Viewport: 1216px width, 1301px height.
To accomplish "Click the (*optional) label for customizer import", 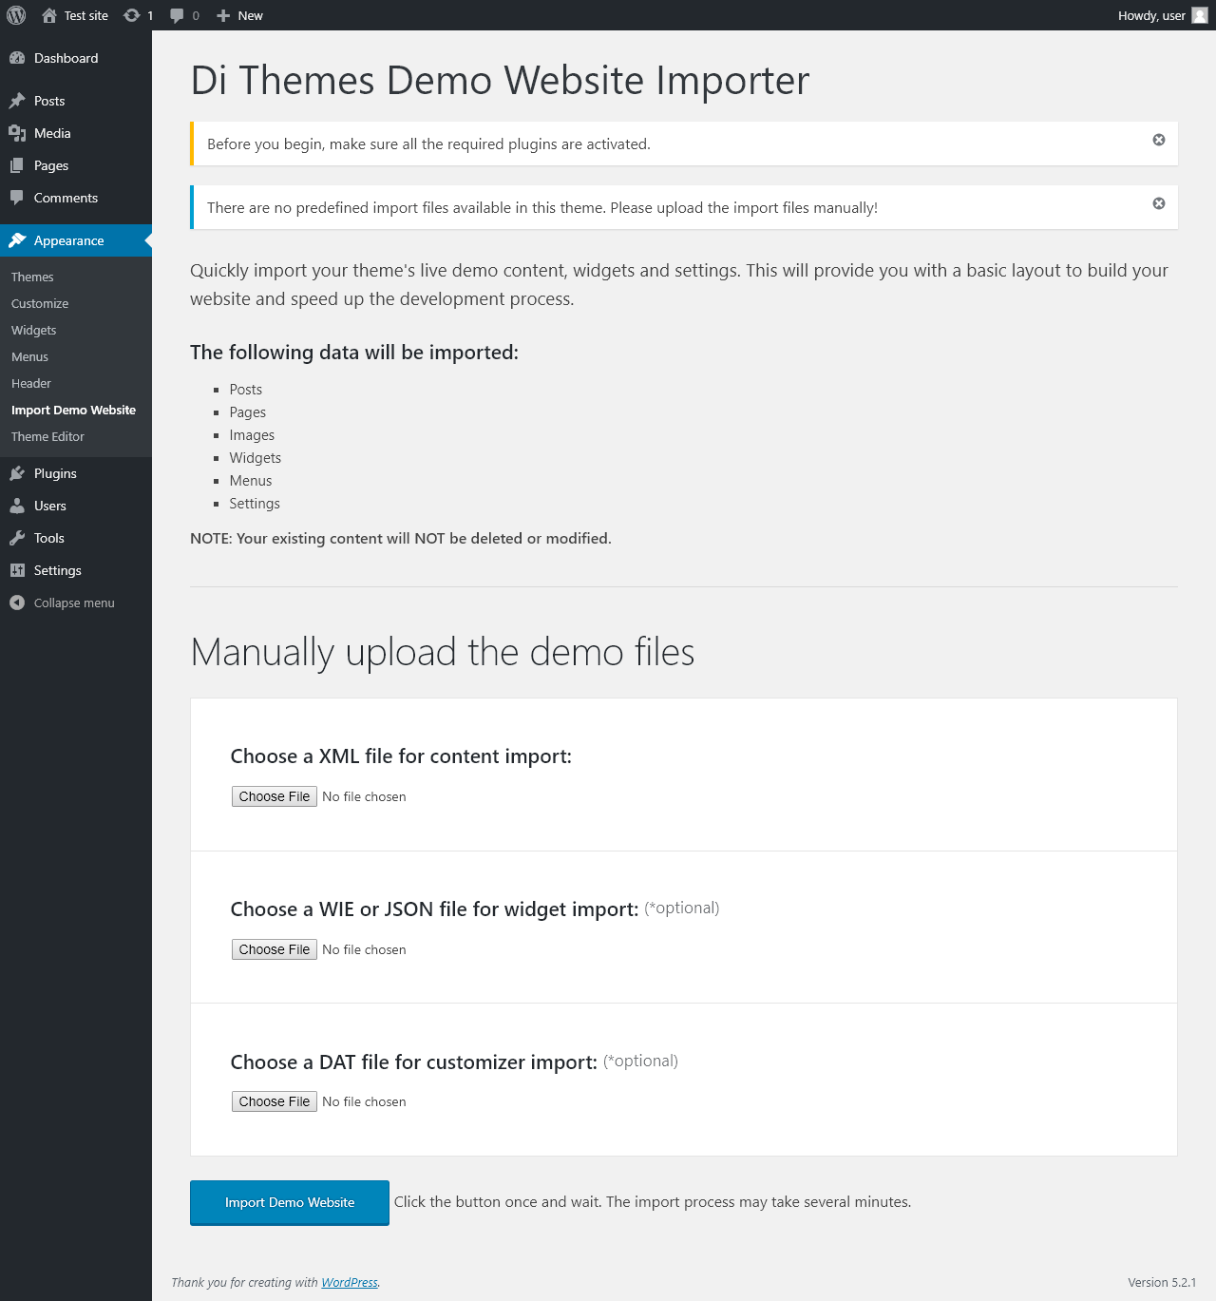I will (x=641, y=1061).
